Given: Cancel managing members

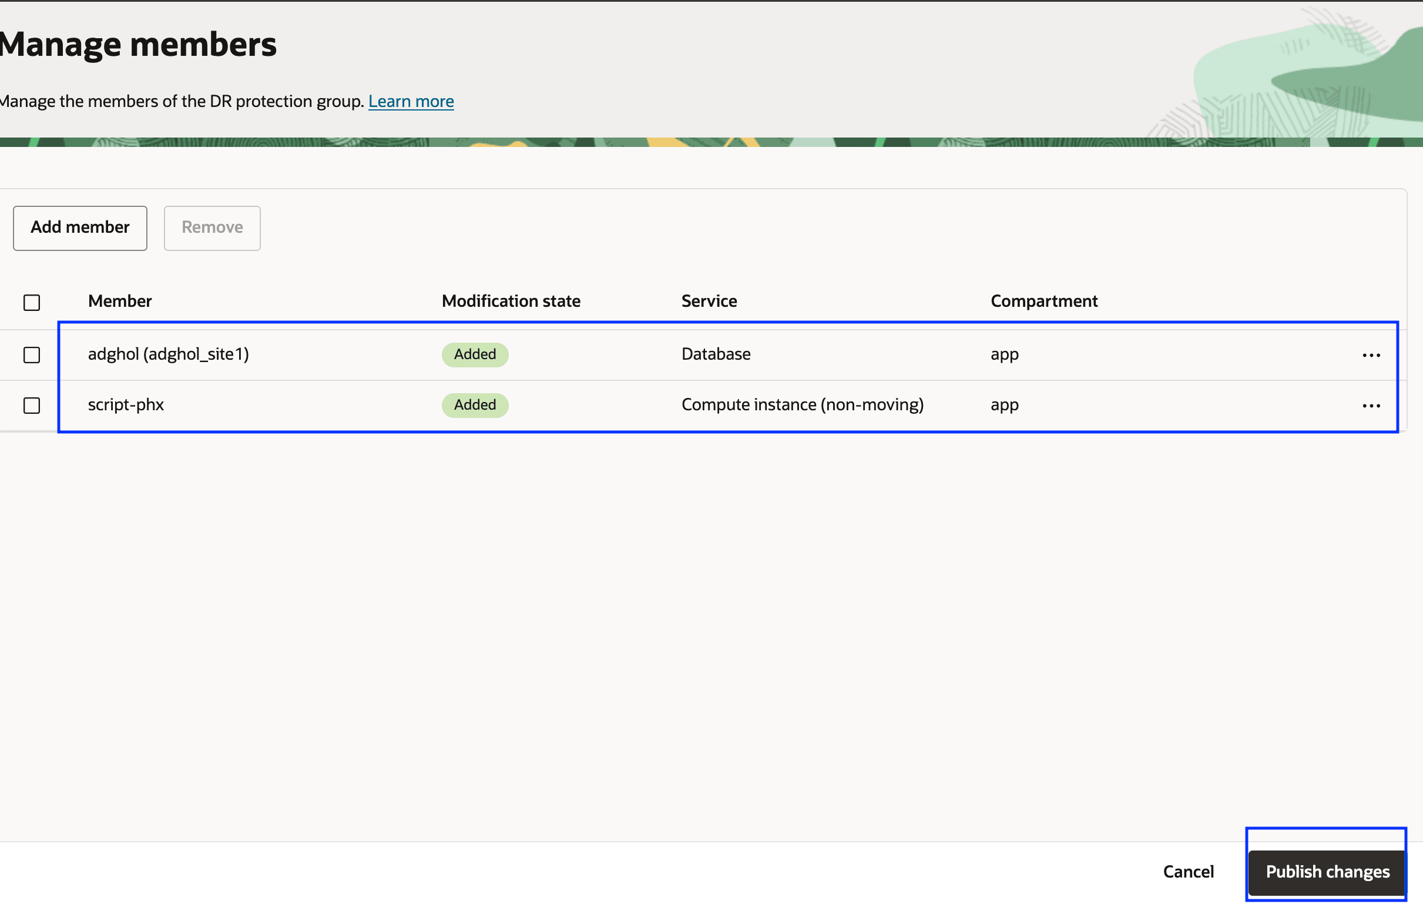Looking at the screenshot, I should [1188, 872].
